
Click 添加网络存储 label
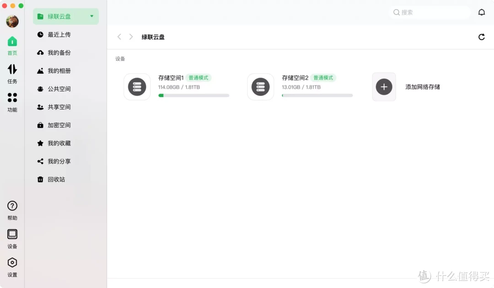[423, 87]
